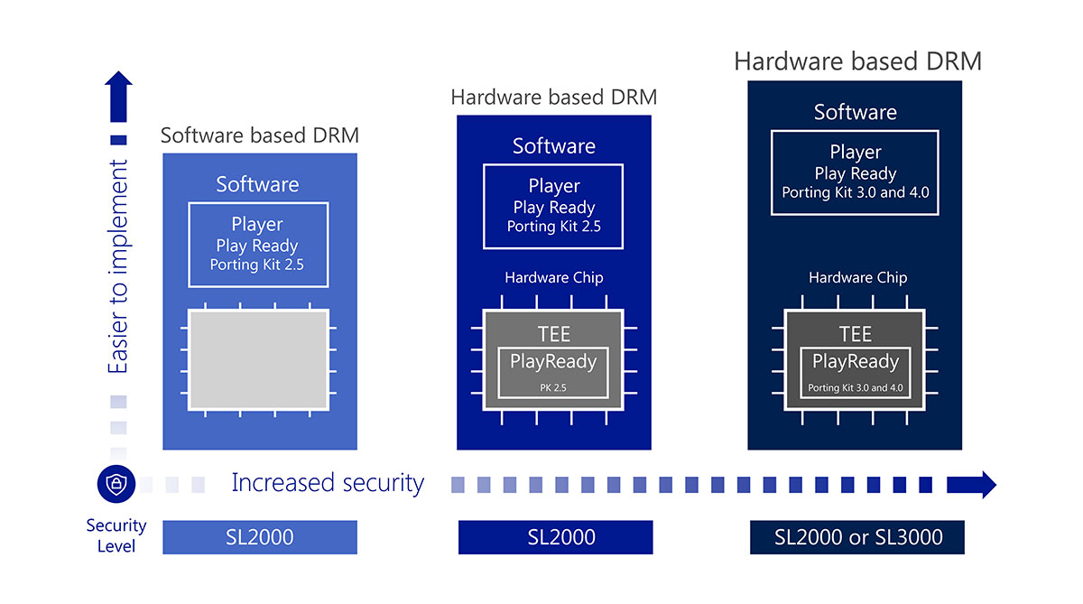Click the Software heading in the middle panel
1083x604 pixels.
pyautogui.click(x=553, y=145)
